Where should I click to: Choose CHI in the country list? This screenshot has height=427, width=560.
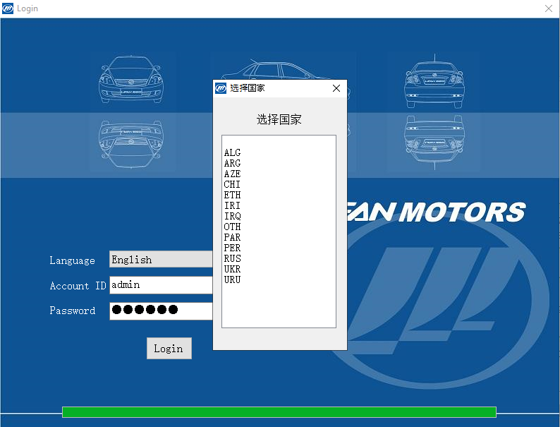232,184
